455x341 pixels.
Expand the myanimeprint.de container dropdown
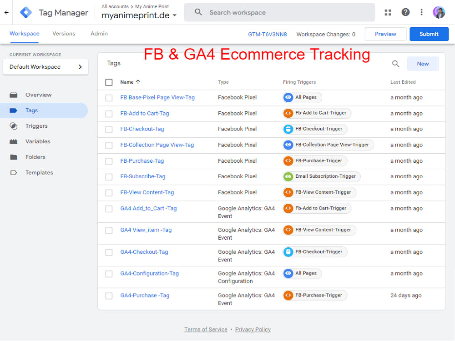(175, 15)
